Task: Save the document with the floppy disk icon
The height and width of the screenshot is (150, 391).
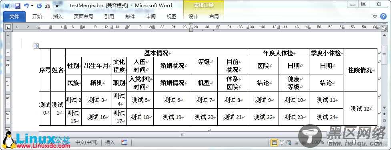Action: tap(18, 6)
